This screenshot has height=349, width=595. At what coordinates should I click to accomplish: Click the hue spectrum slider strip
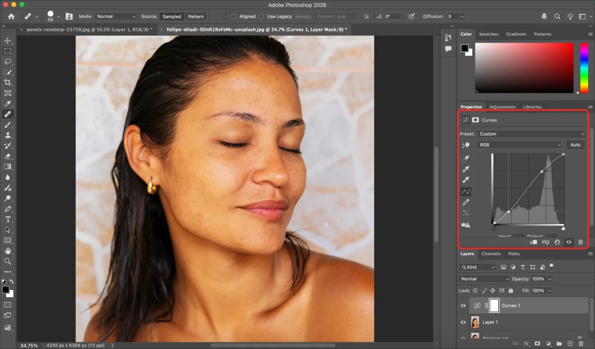pyautogui.click(x=584, y=67)
